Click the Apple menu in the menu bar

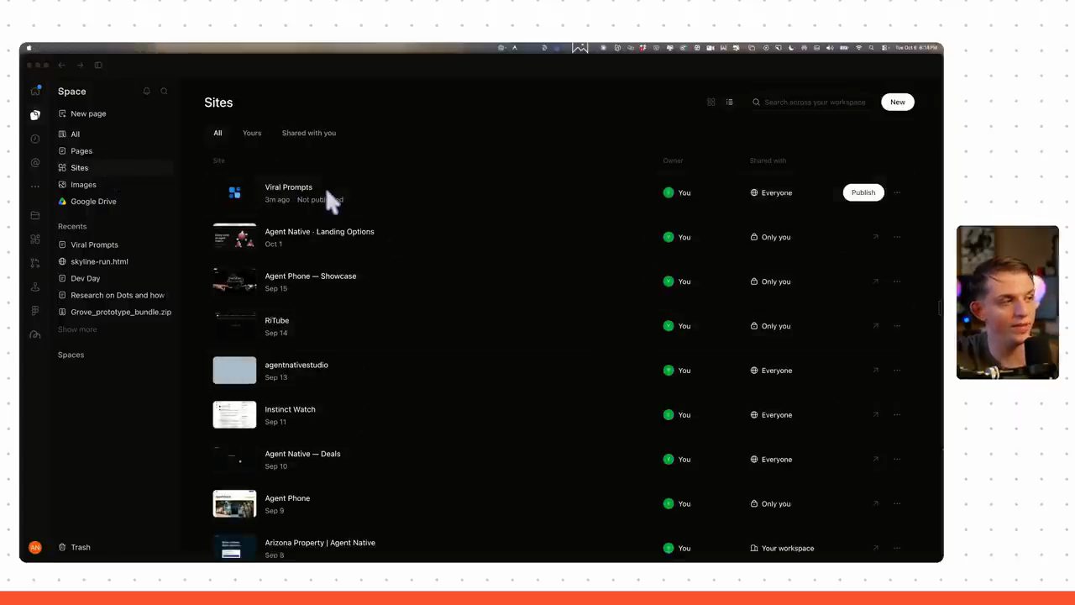pyautogui.click(x=29, y=48)
